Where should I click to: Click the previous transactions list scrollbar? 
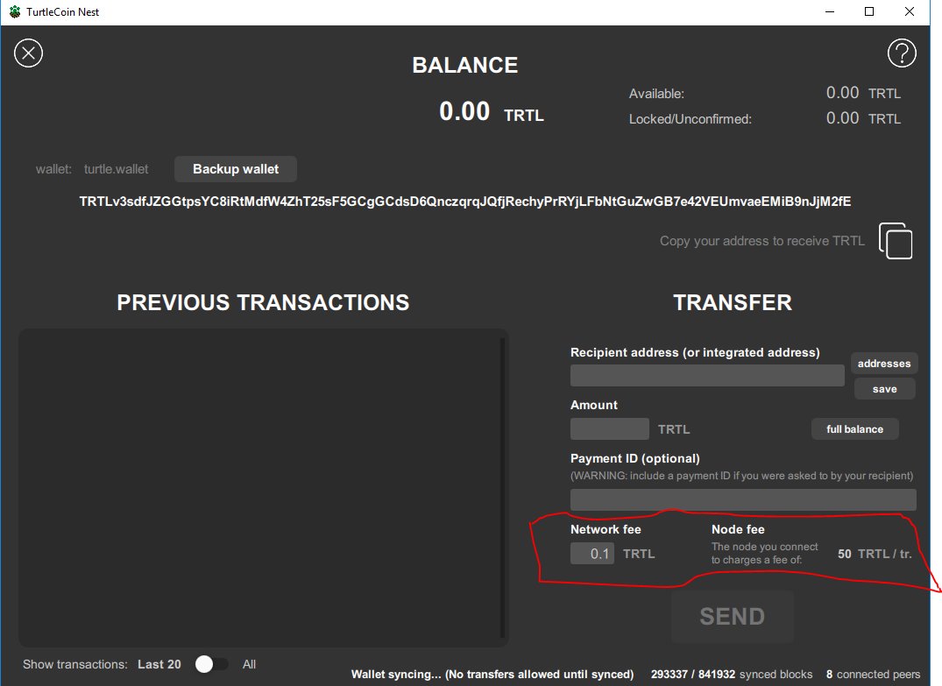[502, 488]
